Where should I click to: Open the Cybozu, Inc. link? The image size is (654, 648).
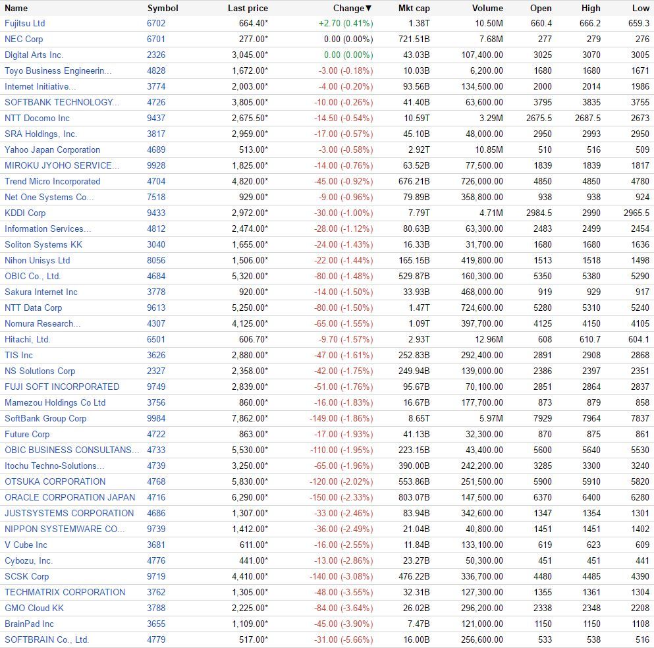[x=29, y=561]
